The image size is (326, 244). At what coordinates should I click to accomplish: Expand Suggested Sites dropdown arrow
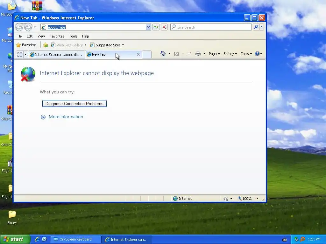point(123,45)
